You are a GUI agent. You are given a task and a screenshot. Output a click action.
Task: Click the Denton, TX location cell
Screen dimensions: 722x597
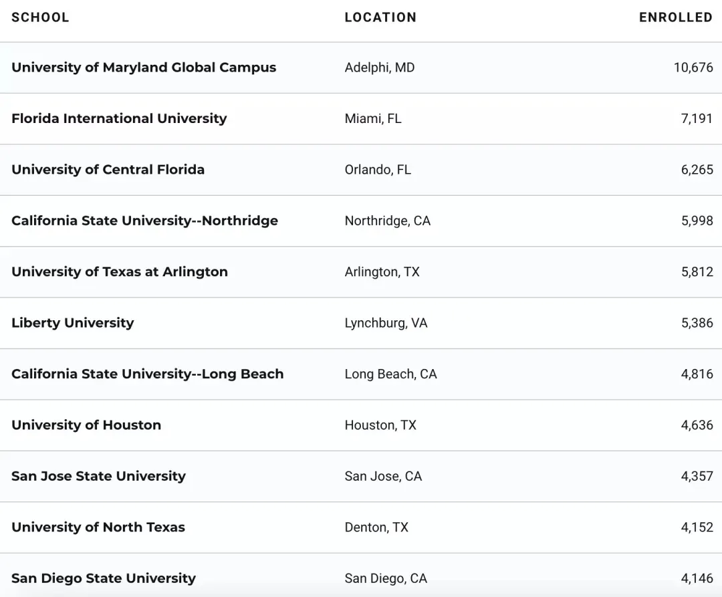click(x=376, y=527)
